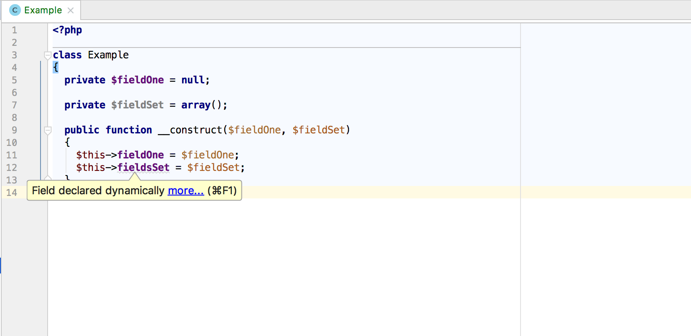Click line number 9 in gutter
The height and width of the screenshot is (336, 691).
tap(14, 130)
